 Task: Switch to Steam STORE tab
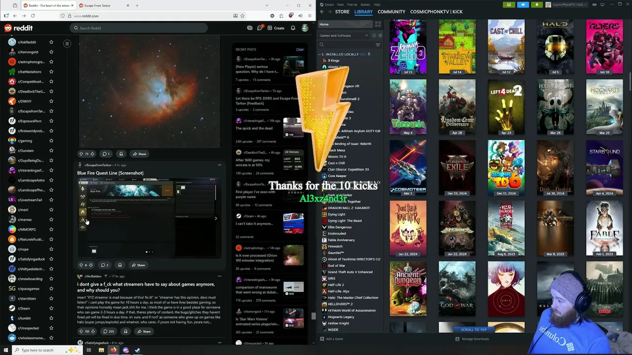342,12
